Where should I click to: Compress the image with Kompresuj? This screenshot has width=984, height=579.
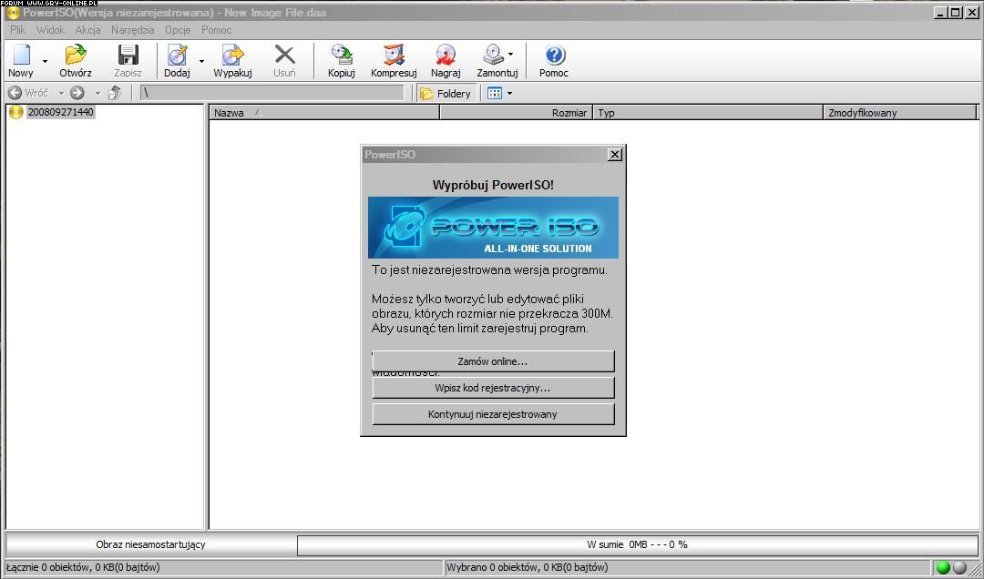(x=394, y=56)
